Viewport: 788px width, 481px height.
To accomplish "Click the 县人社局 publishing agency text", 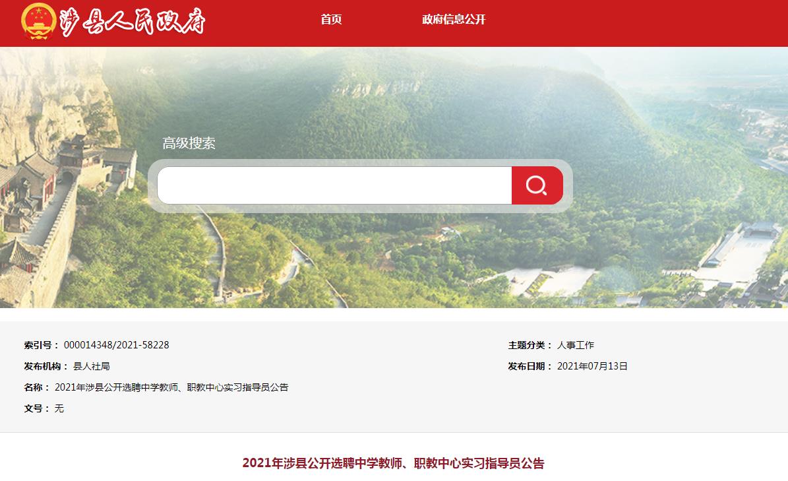I will pos(92,366).
